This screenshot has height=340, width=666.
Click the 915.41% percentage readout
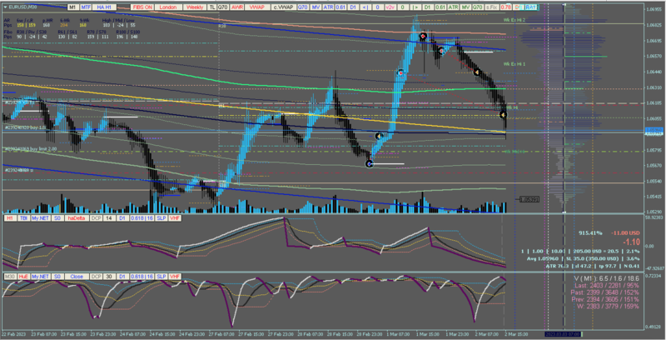tap(590, 232)
